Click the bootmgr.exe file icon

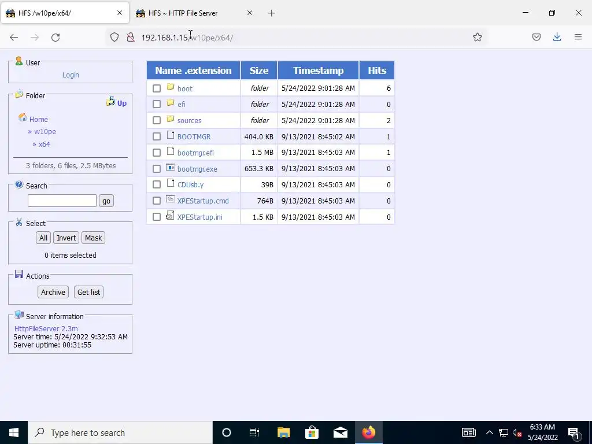(171, 167)
